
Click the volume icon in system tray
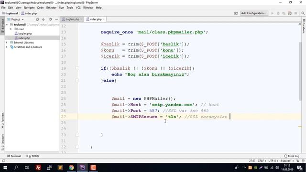pyautogui.click(x=277, y=168)
